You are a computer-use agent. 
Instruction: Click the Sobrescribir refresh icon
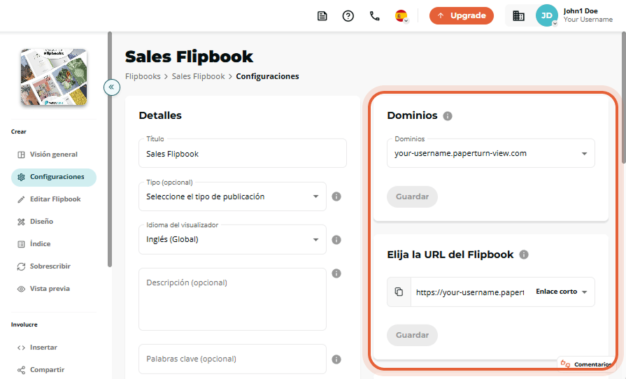click(21, 266)
